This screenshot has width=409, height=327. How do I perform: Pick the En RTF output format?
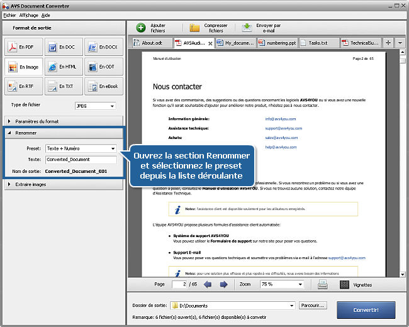pyautogui.click(x=23, y=86)
